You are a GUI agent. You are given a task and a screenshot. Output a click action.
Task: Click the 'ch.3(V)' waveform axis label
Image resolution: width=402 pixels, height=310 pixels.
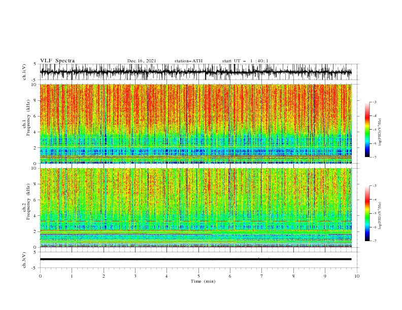(x=24, y=260)
